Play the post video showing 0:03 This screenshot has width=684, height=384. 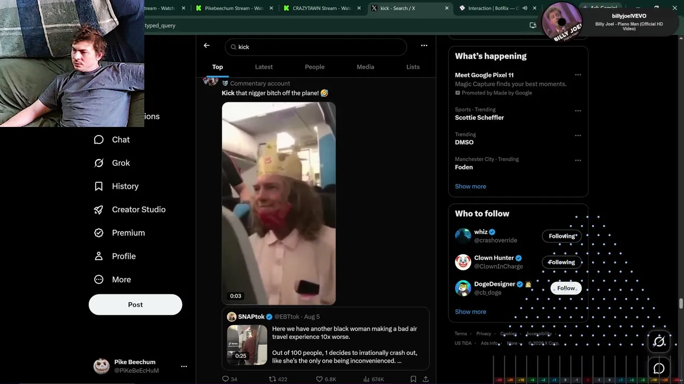[x=279, y=203]
